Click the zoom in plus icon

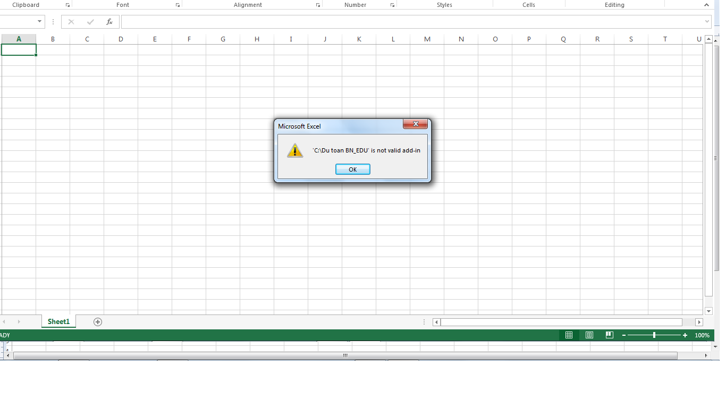pos(685,335)
